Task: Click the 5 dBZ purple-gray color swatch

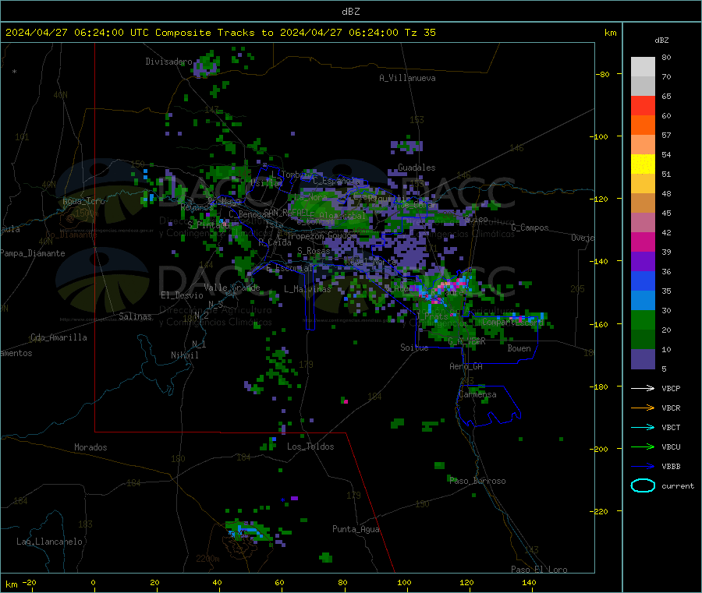Action: [x=643, y=359]
